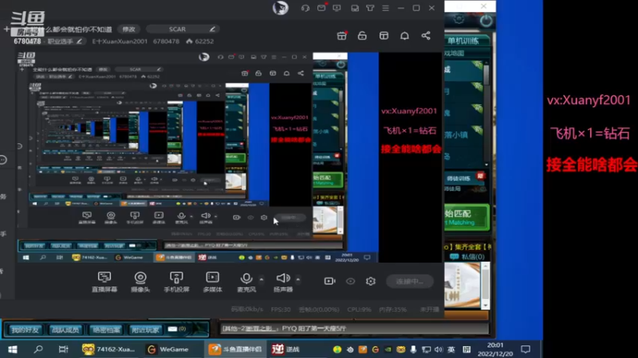The image size is (638, 358).
Task: Switch the 英 input language indicator
Action: [451, 349]
